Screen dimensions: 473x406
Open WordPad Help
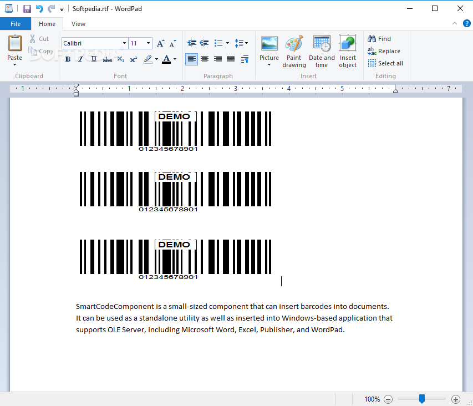(467, 23)
